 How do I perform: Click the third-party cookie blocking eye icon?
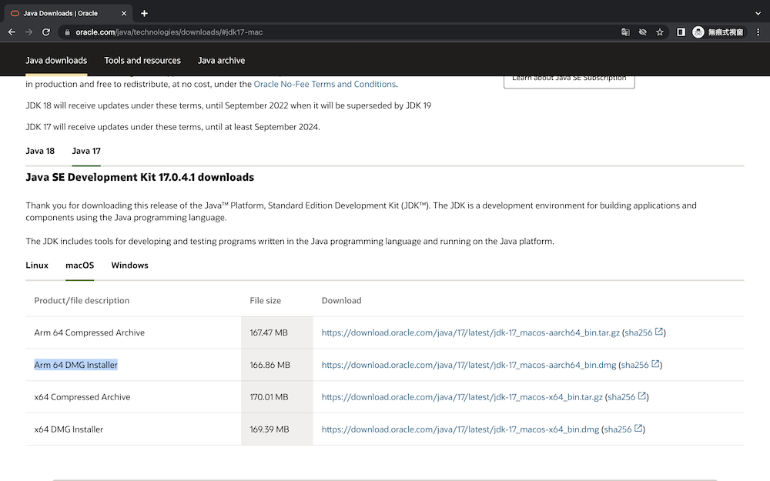coord(643,32)
